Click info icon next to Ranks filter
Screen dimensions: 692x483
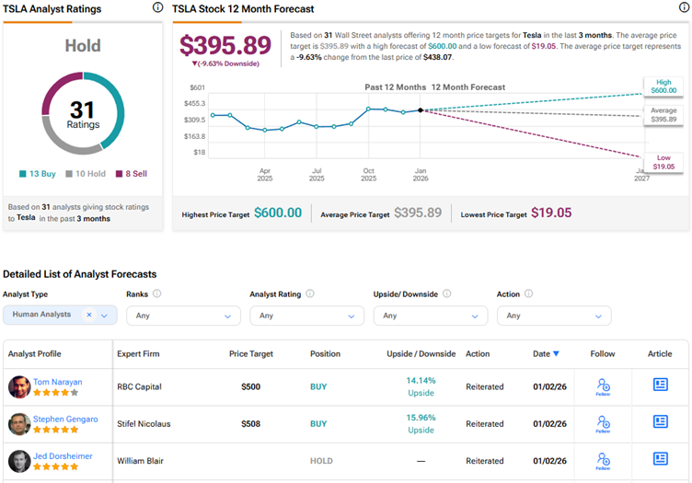pos(157,294)
